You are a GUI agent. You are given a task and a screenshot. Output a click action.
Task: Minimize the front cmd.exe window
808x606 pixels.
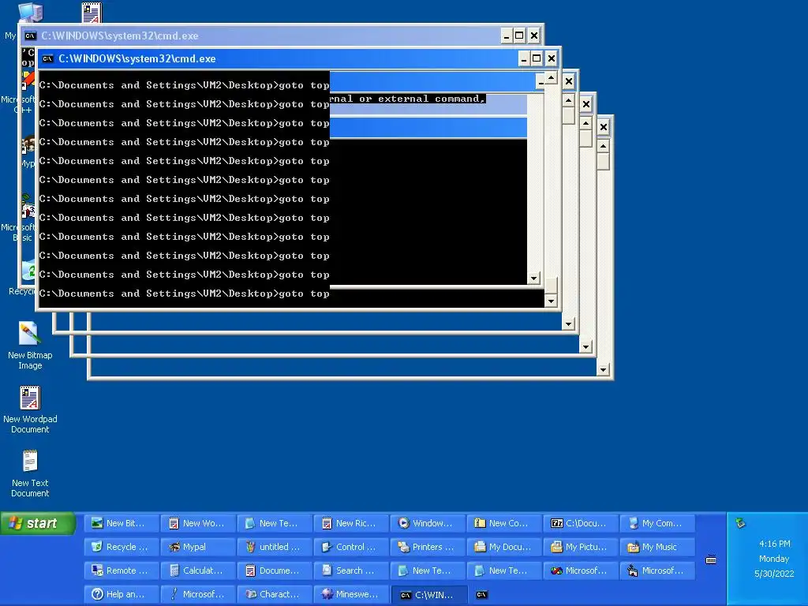click(524, 58)
